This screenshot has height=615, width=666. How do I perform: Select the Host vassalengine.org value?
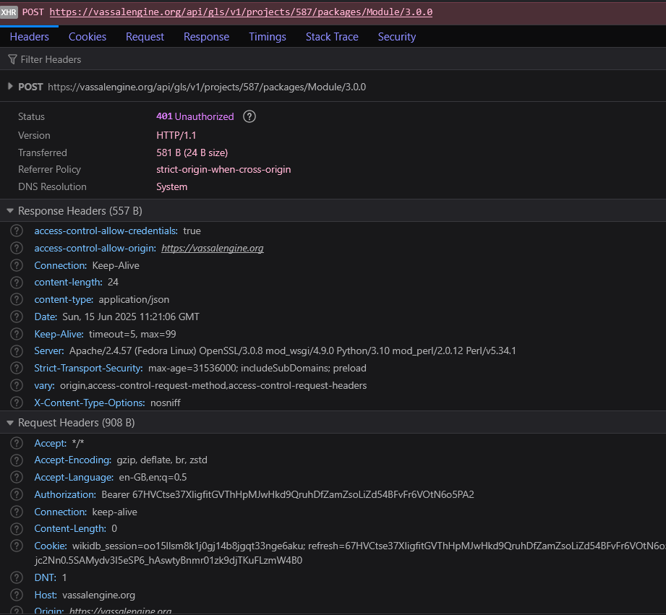[98, 595]
